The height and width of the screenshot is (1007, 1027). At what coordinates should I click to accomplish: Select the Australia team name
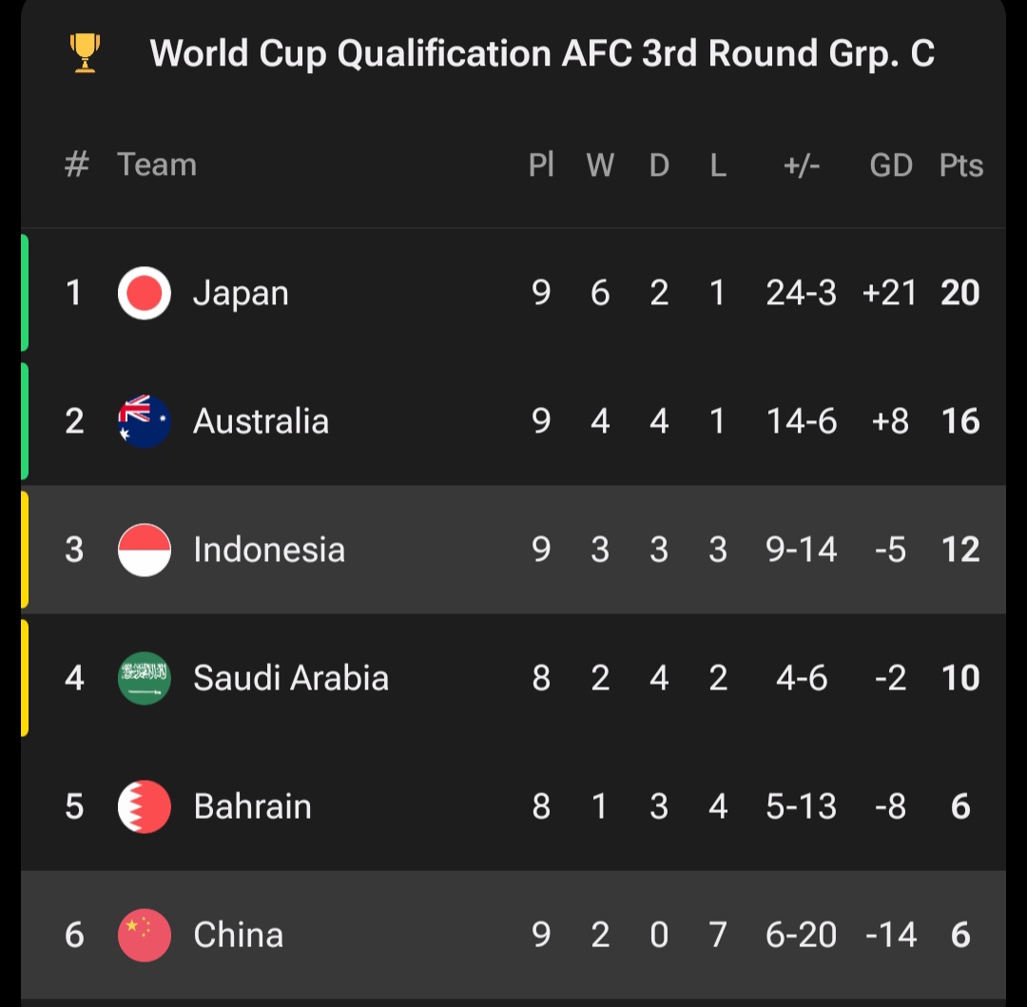pos(261,421)
